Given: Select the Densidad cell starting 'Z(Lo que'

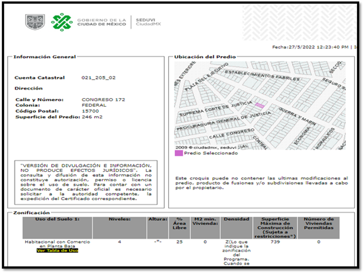Looking at the screenshot, I should pyautogui.click(x=237, y=253).
